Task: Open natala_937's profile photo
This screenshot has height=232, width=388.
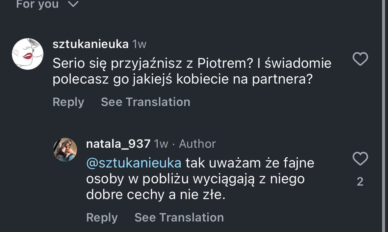Action: tap(65, 150)
